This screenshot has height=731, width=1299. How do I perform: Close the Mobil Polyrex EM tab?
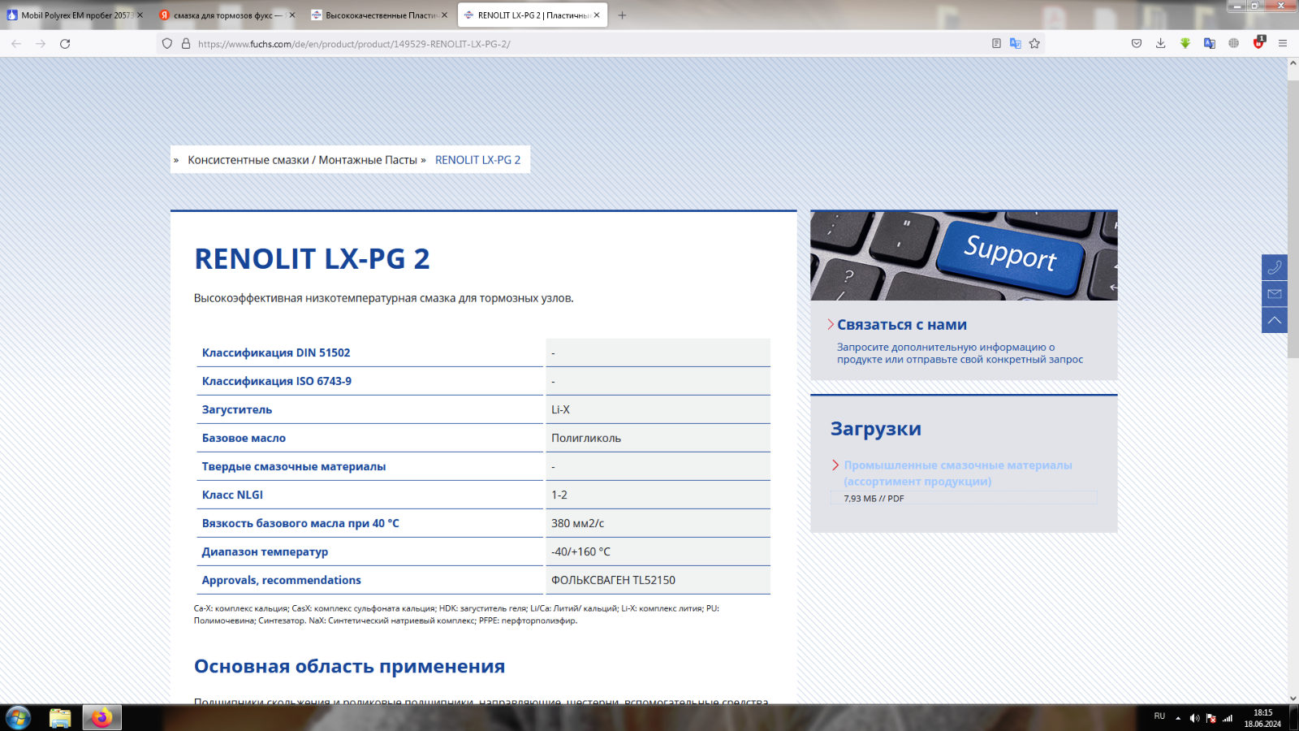[140, 15]
